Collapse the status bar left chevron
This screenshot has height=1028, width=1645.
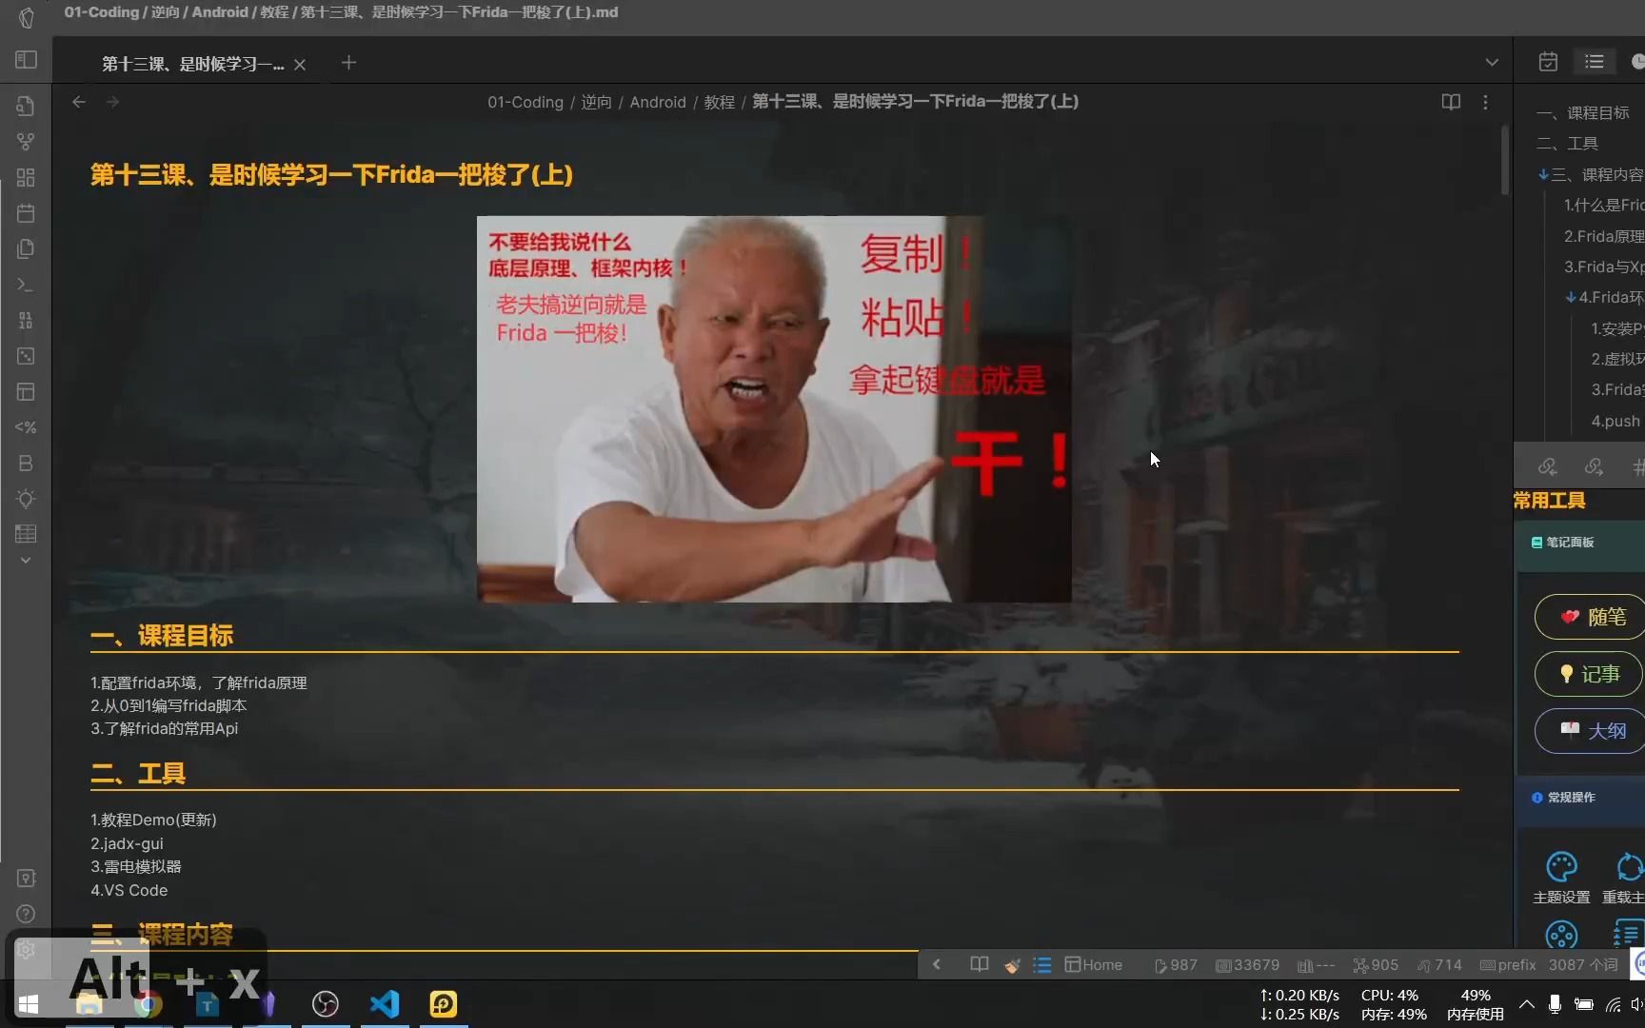937,964
